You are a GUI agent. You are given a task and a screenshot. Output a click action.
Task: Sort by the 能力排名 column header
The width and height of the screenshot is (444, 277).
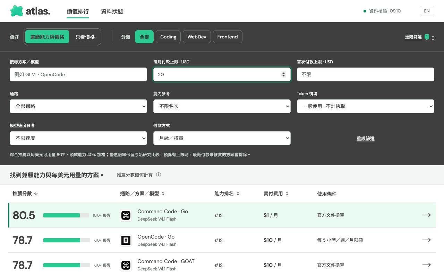point(227,194)
